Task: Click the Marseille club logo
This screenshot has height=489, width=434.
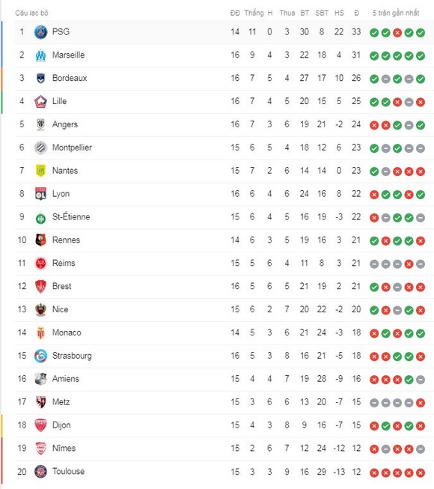Action: [40, 55]
